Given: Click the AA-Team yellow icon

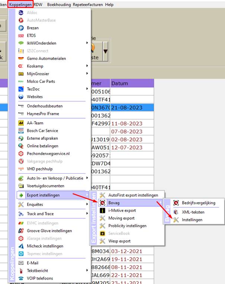Looking at the screenshot, I should click(21, 123).
